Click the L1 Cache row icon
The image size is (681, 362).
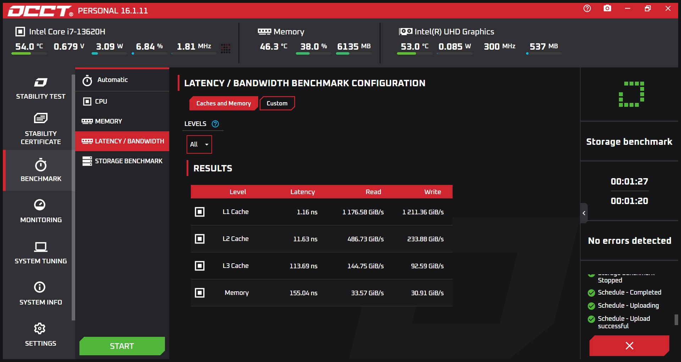click(200, 212)
